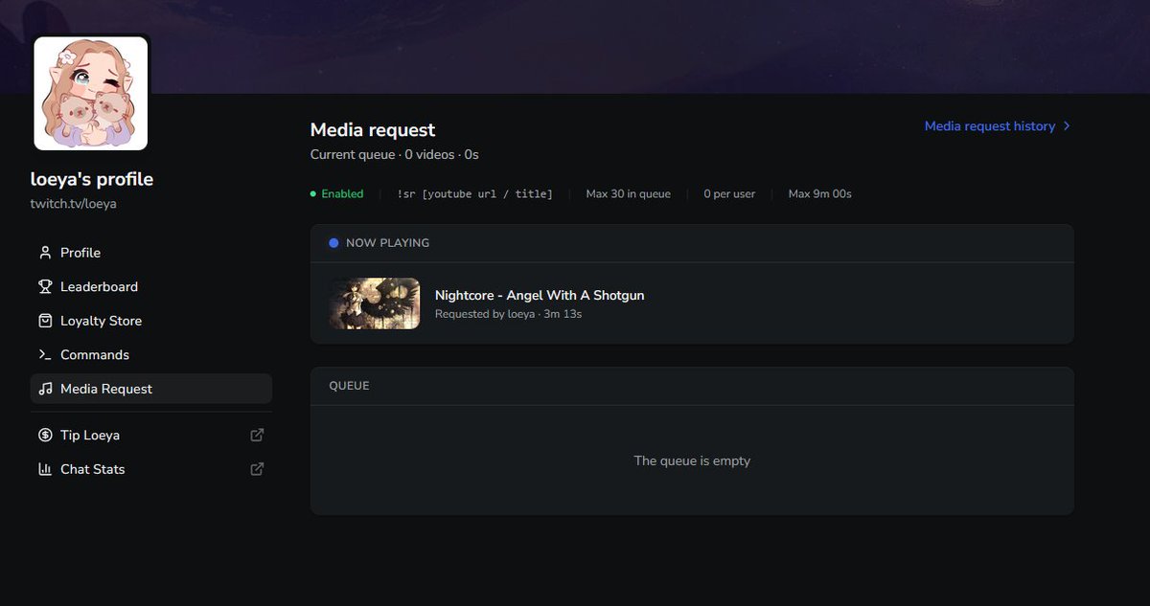Viewport: 1150px width, 606px height.
Task: Click the terminal prompt icon beside Commands
Action: tap(45, 354)
